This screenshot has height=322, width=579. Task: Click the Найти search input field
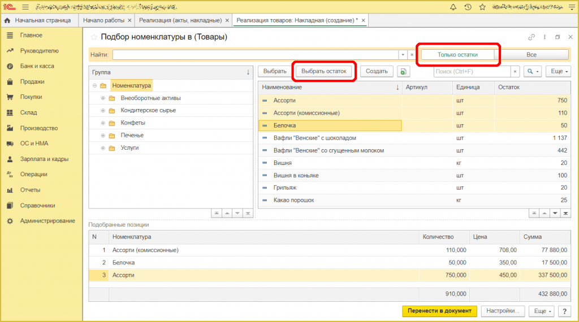[x=256, y=55]
